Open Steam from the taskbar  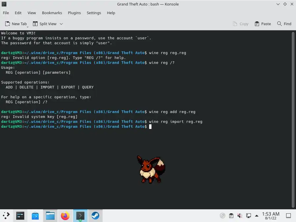point(95,216)
